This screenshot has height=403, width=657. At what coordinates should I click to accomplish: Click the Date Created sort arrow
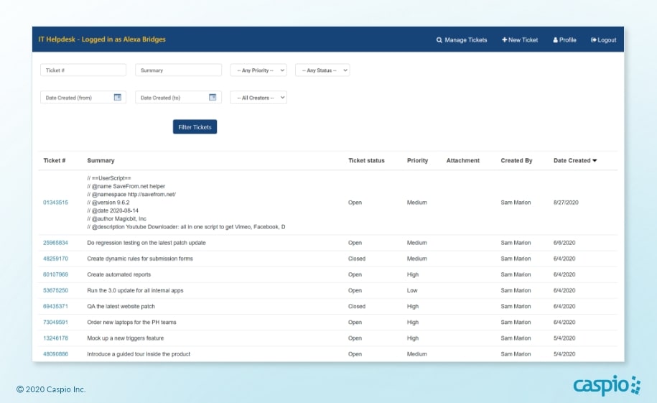click(595, 161)
